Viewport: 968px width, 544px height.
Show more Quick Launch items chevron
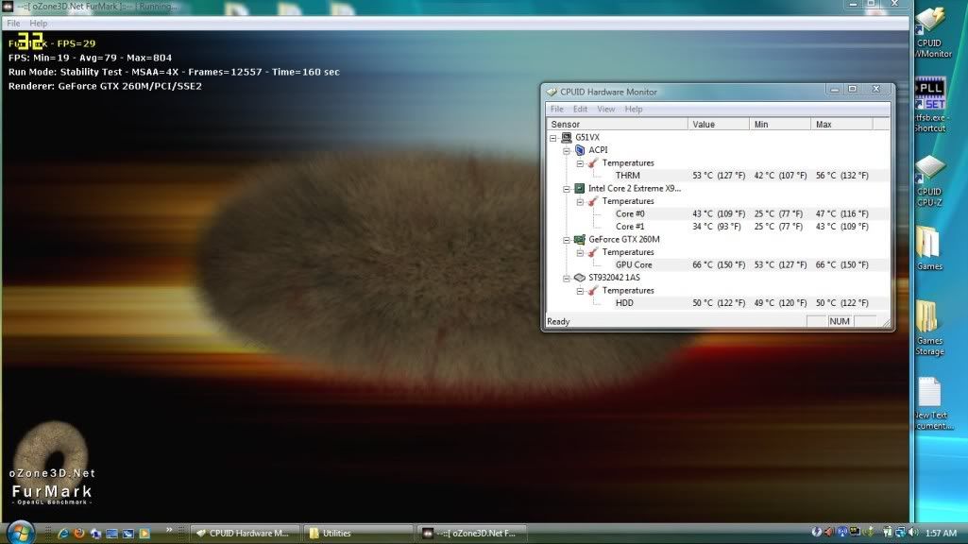[169, 530]
